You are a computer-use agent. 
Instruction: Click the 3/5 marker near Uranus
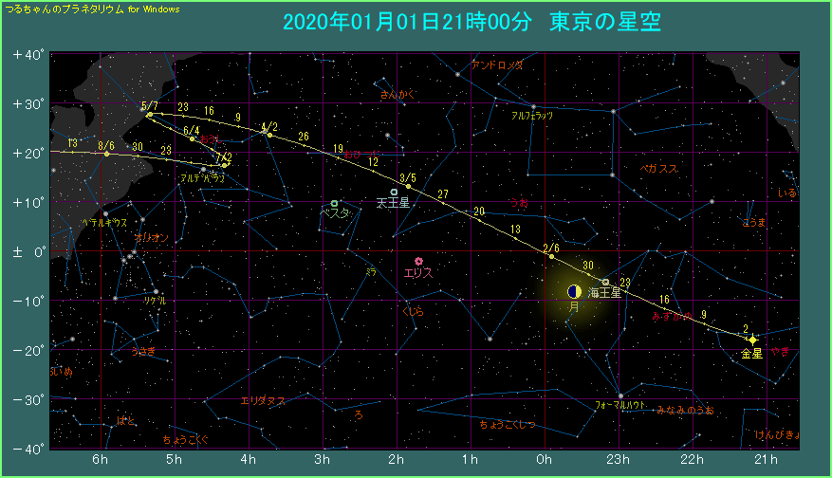[x=408, y=186]
